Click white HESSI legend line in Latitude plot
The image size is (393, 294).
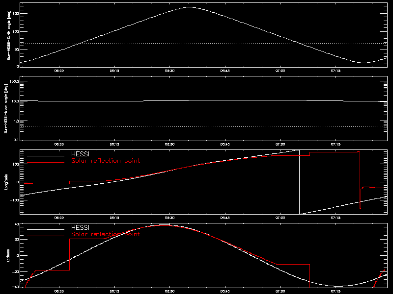click(x=46, y=229)
